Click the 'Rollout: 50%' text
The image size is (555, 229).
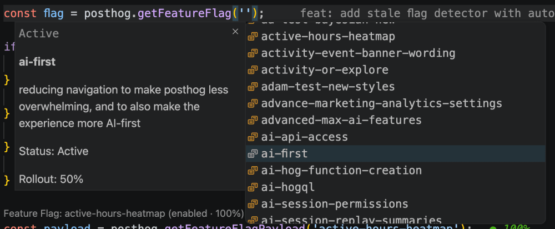click(51, 179)
